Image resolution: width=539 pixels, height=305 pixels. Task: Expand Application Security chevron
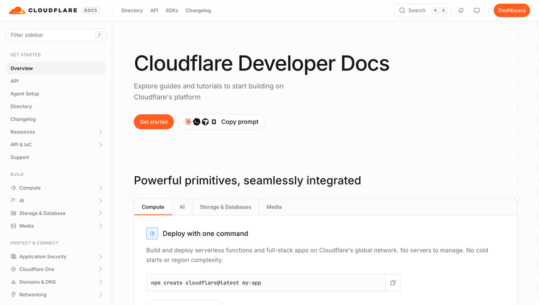(100, 256)
